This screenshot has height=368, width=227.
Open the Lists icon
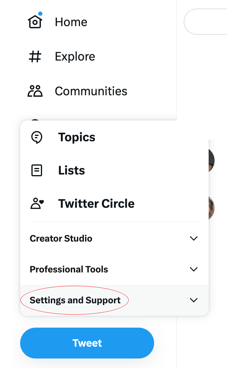point(37,170)
